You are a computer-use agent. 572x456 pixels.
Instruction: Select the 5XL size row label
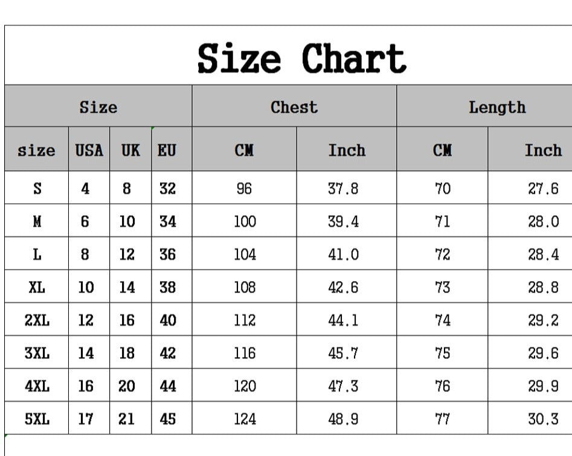click(36, 418)
